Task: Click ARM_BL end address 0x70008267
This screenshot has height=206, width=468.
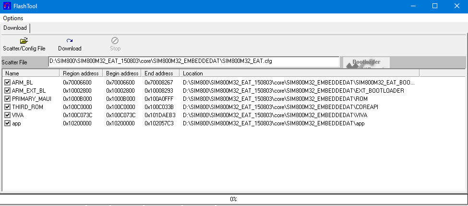Action: 159,83
